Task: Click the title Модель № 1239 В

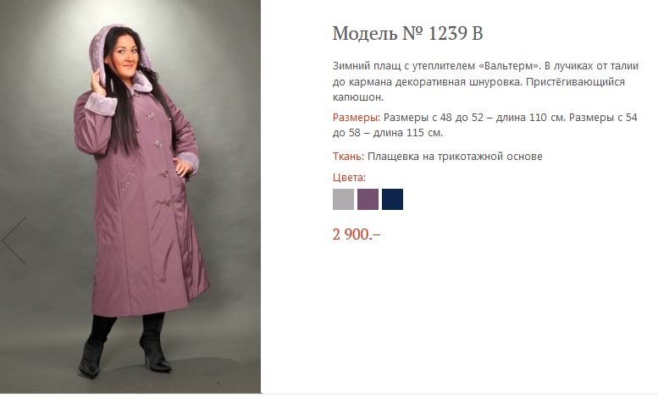Action: (407, 33)
